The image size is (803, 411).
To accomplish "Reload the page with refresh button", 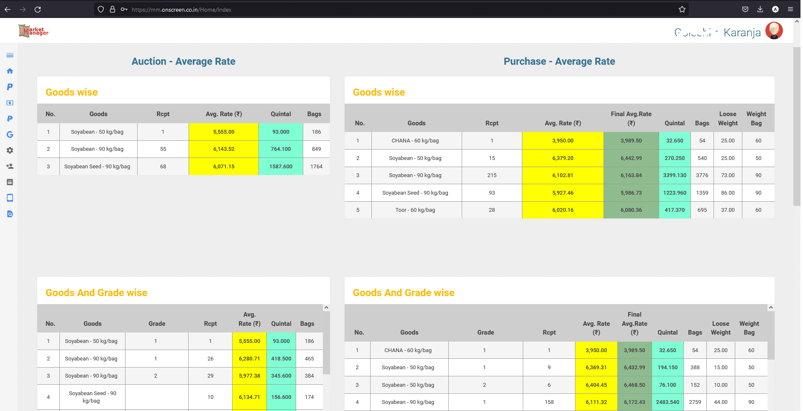I will pos(38,9).
